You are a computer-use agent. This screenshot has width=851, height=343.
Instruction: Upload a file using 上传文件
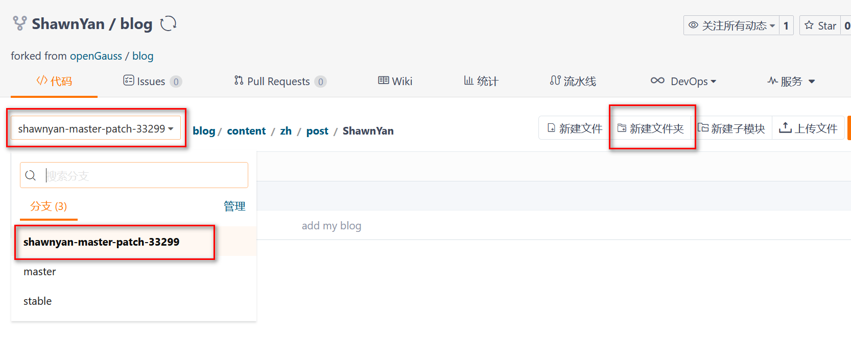click(x=808, y=128)
